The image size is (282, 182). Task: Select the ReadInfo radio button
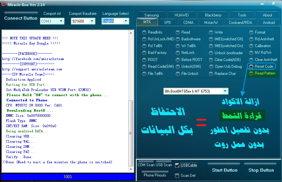pos(144,32)
